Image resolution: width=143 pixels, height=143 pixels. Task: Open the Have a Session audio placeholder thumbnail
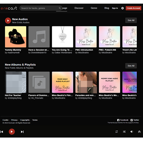39,37
